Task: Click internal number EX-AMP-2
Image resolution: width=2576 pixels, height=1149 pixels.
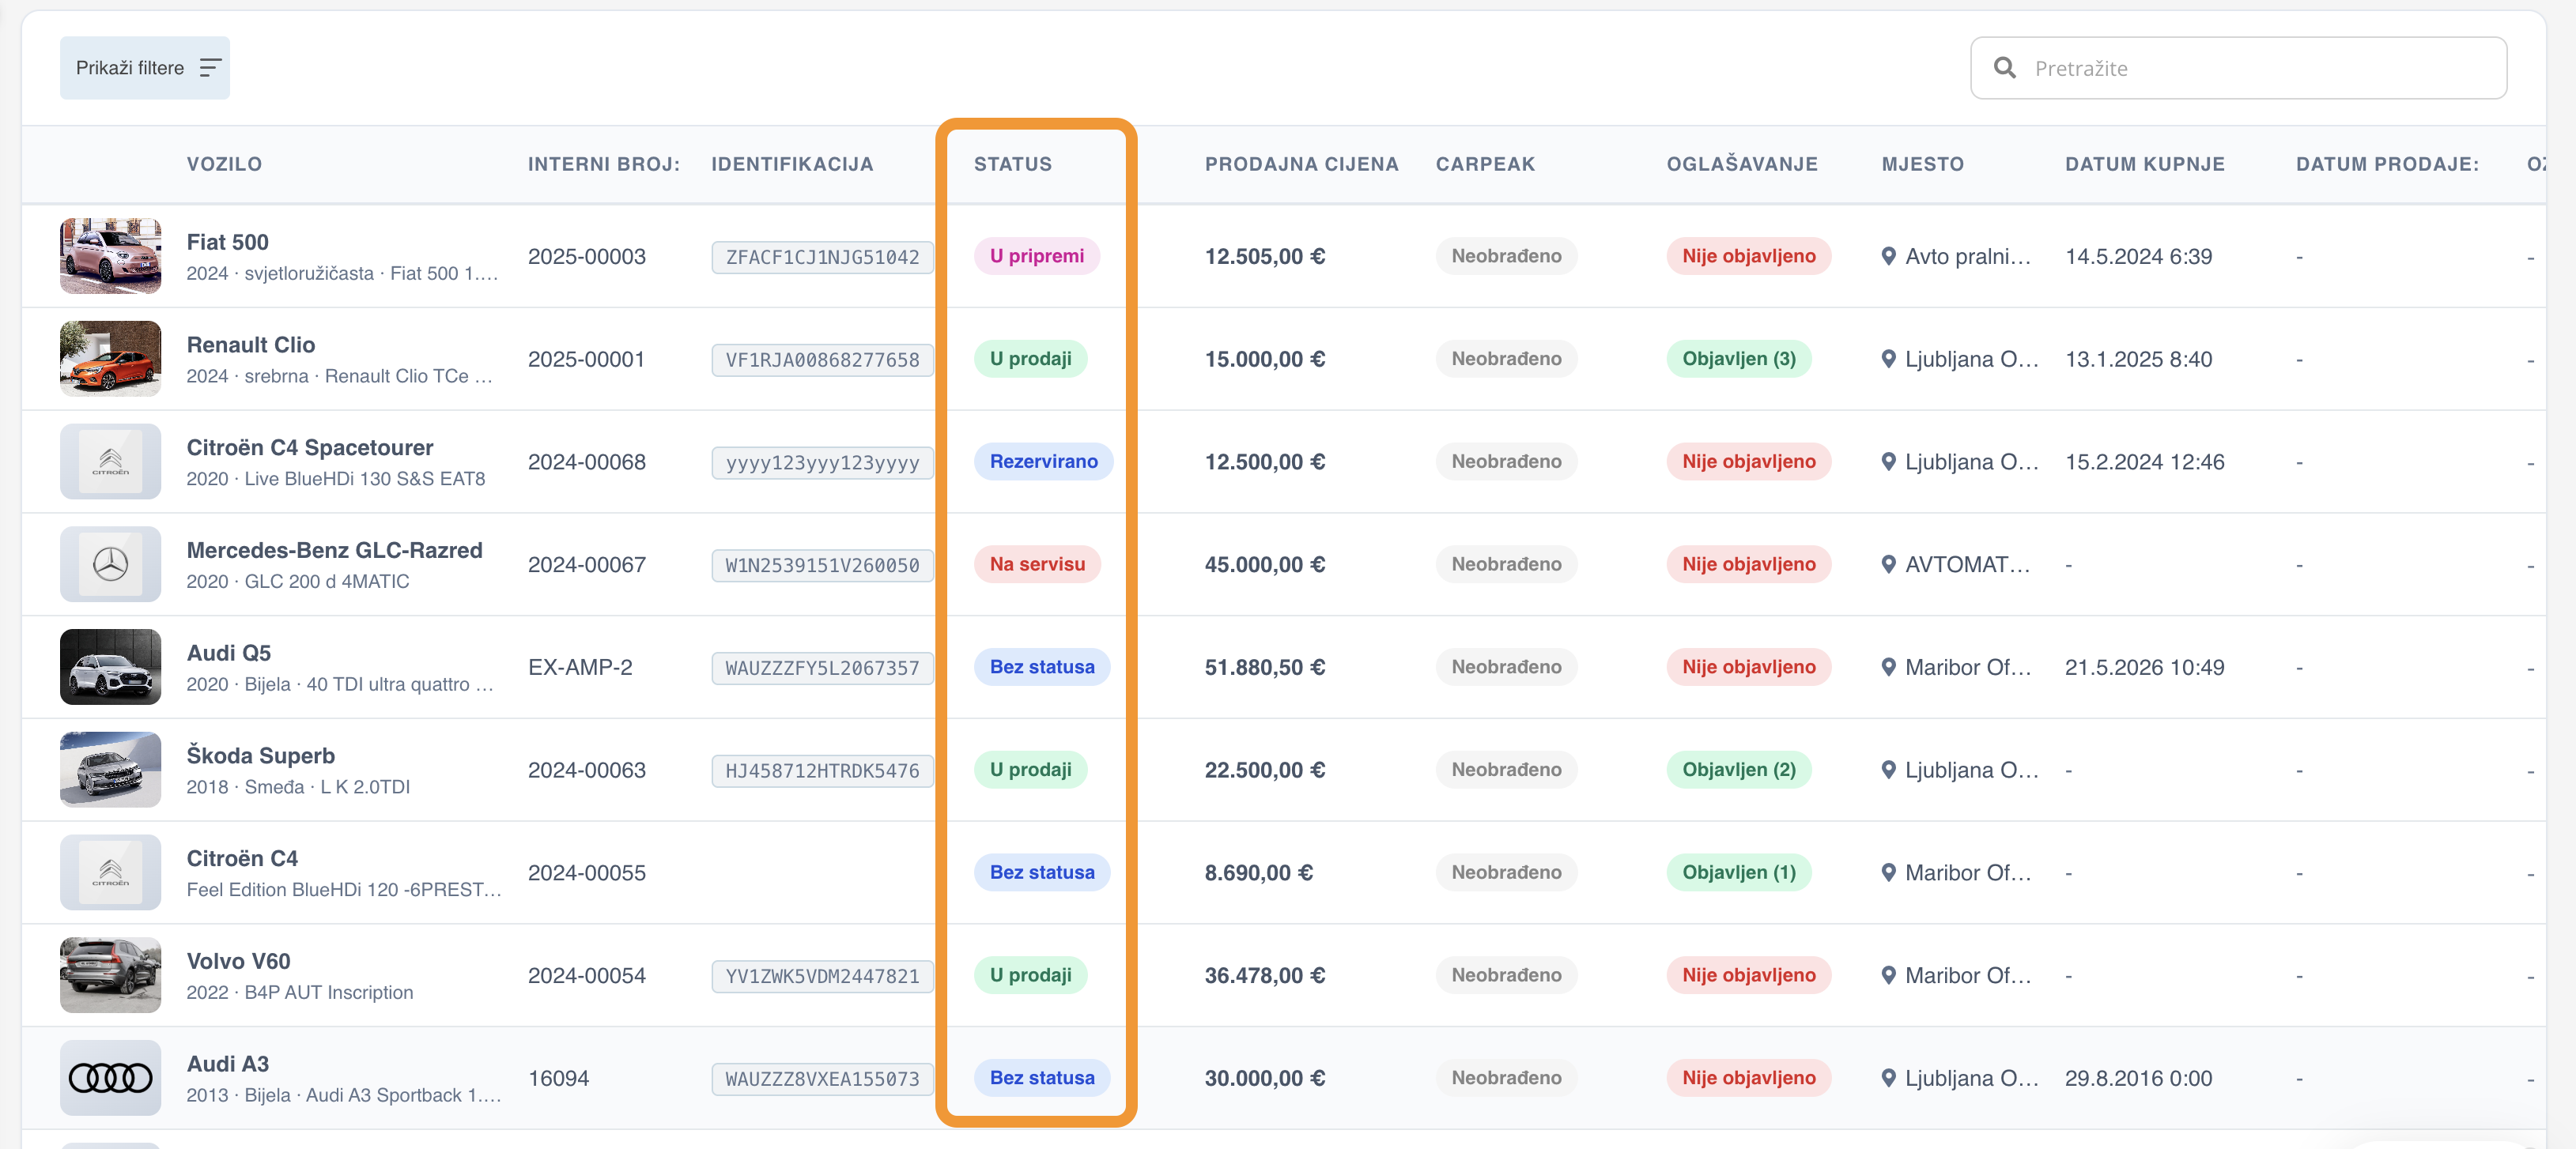Action: (x=580, y=668)
